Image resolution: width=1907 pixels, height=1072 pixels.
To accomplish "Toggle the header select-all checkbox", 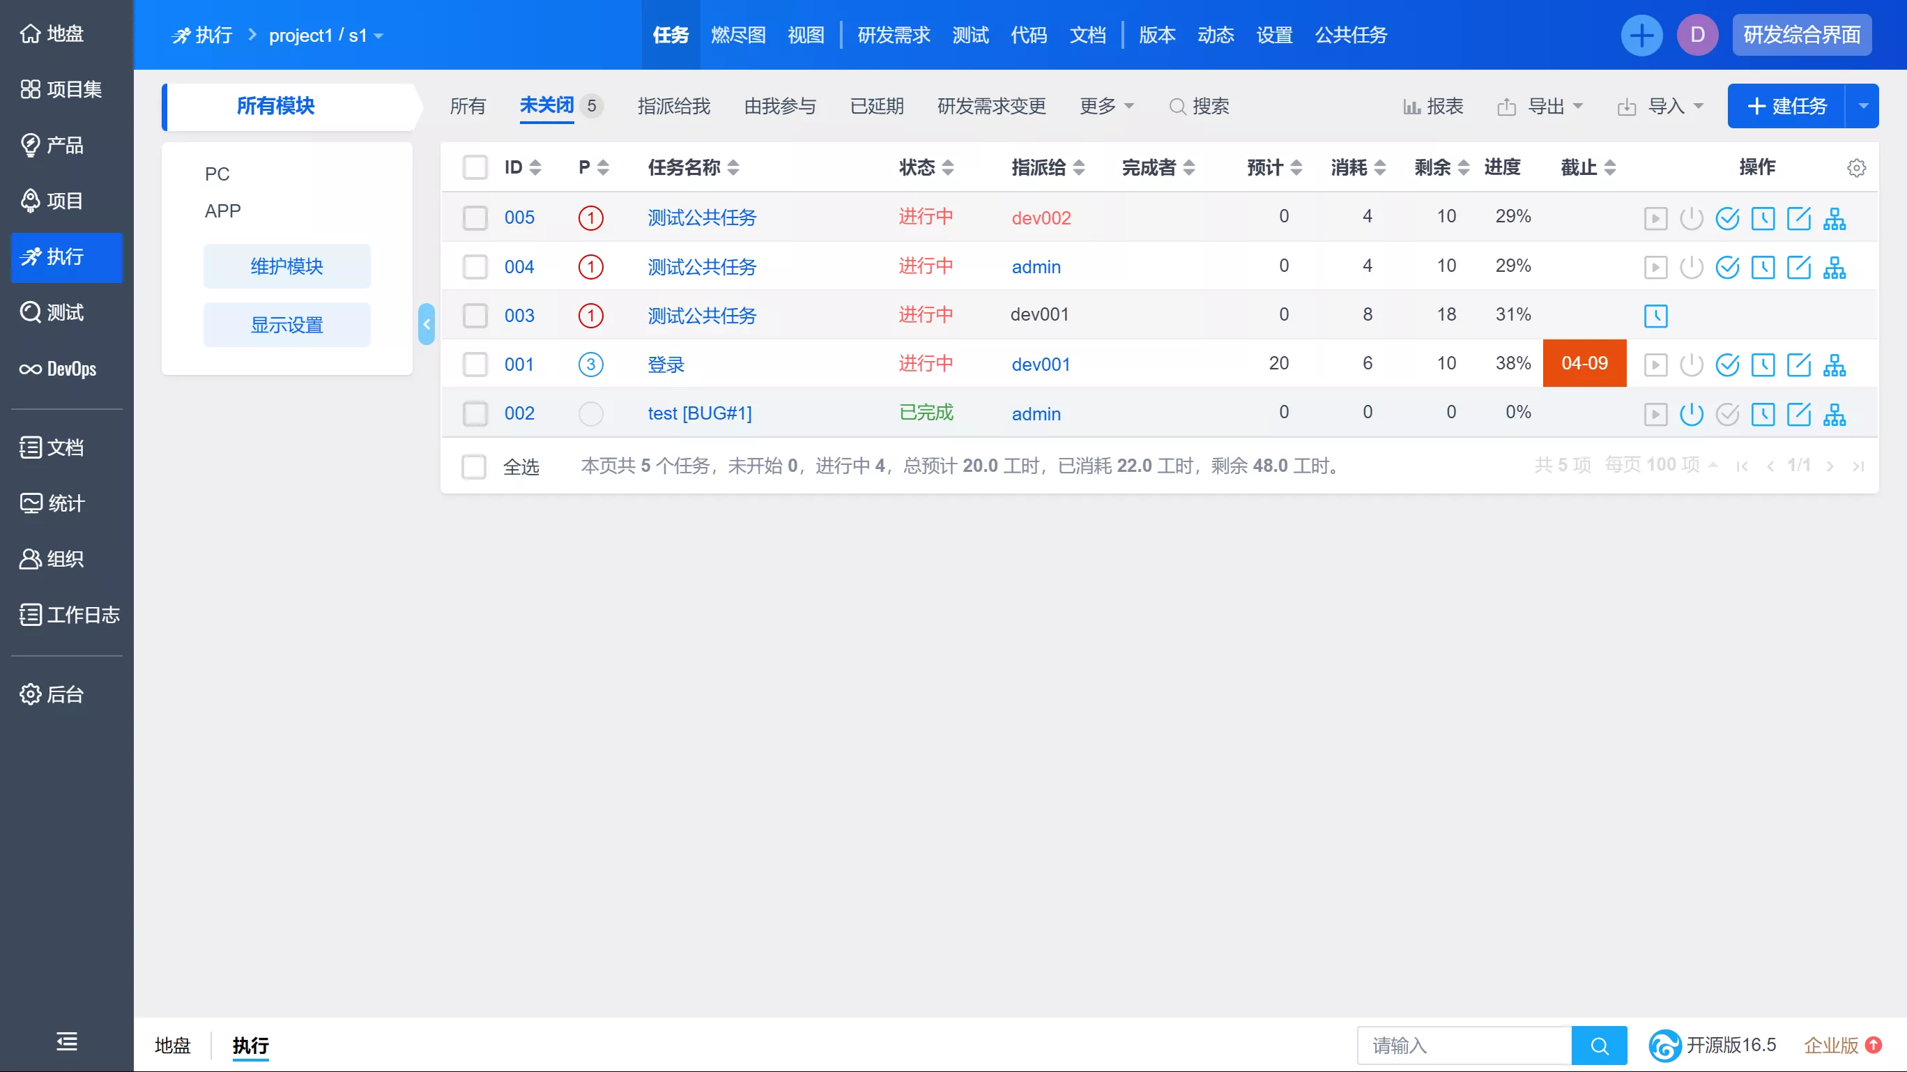I will 475,167.
